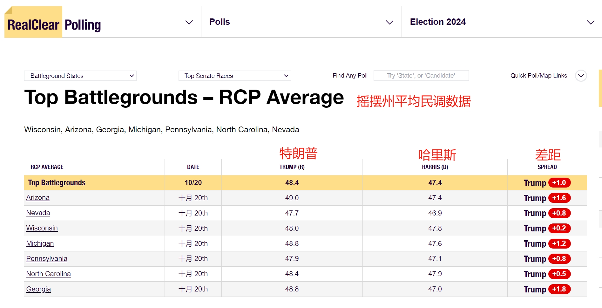
Task: Click the Michigan Trump +1.2 spread badge
Action: pyautogui.click(x=559, y=243)
